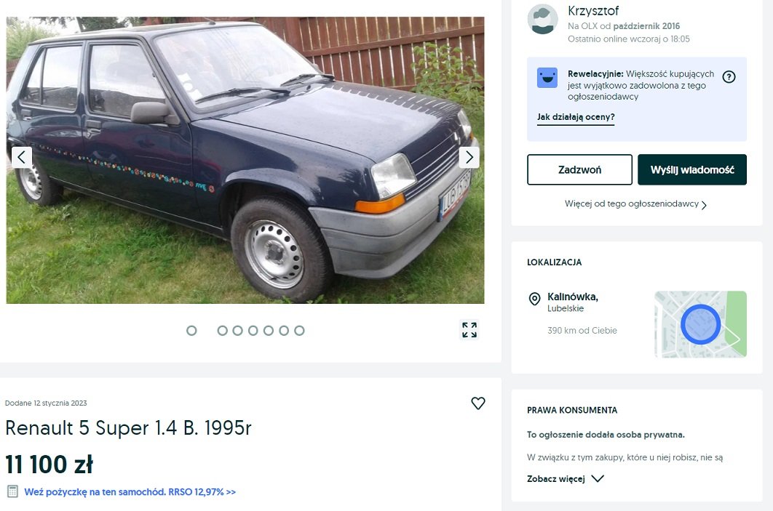This screenshot has width=773, height=511.
Task: Open the Jak działają oceny? link
Action: (x=576, y=117)
